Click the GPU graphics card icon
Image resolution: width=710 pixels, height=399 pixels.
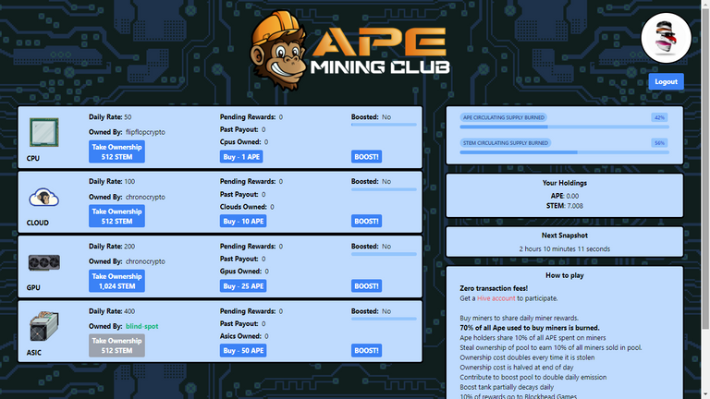[x=44, y=262]
